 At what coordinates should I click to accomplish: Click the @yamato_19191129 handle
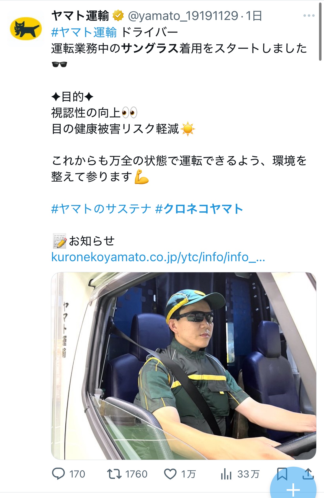click(183, 16)
